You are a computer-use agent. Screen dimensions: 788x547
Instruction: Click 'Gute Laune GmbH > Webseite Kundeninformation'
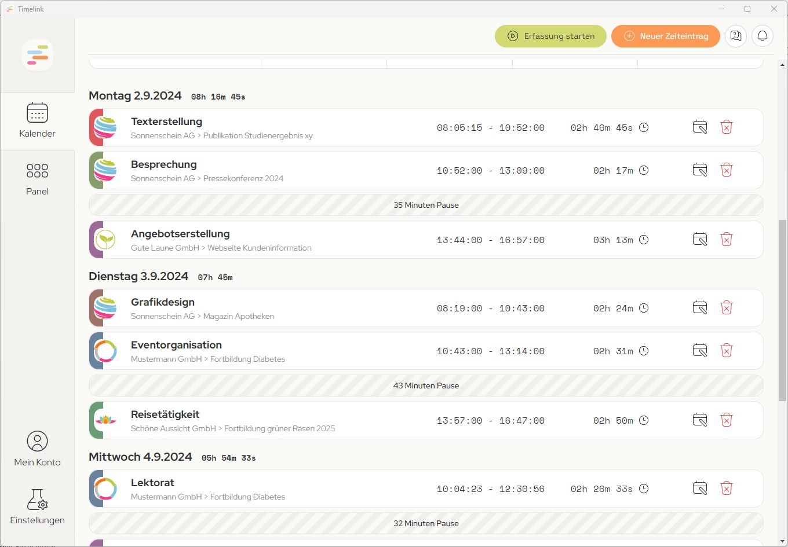click(221, 248)
